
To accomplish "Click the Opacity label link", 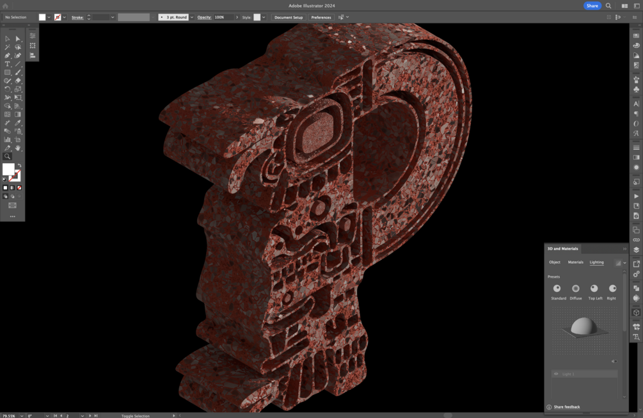I will (204, 17).
